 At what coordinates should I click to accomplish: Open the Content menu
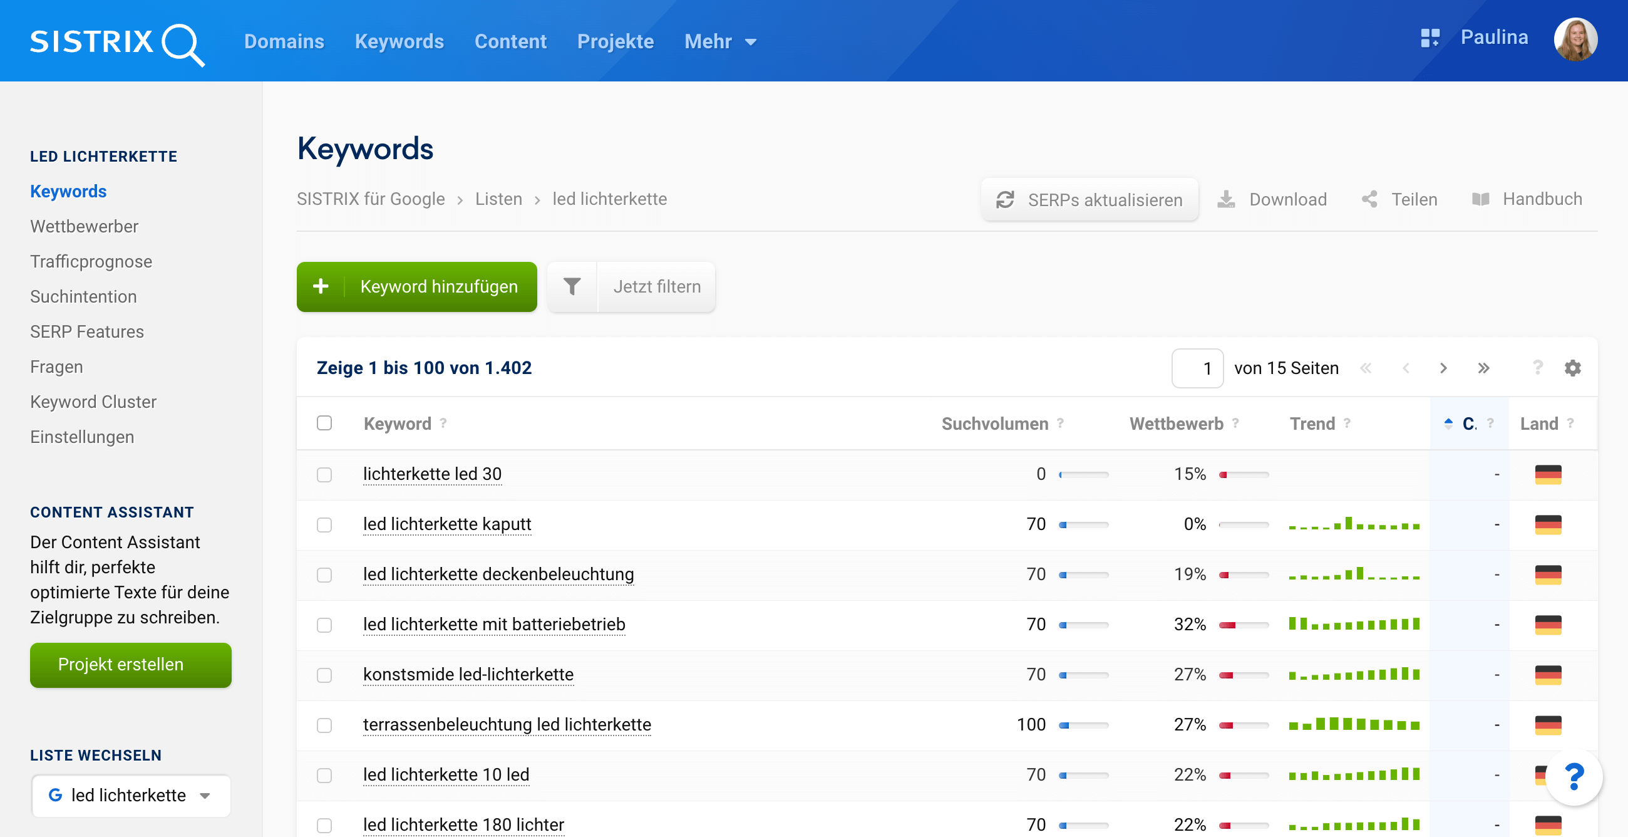pos(510,42)
